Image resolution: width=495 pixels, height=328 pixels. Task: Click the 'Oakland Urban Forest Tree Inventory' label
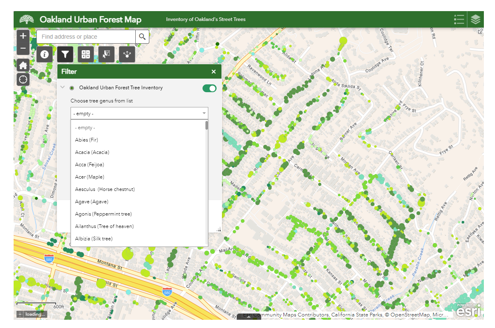pyautogui.click(x=121, y=88)
